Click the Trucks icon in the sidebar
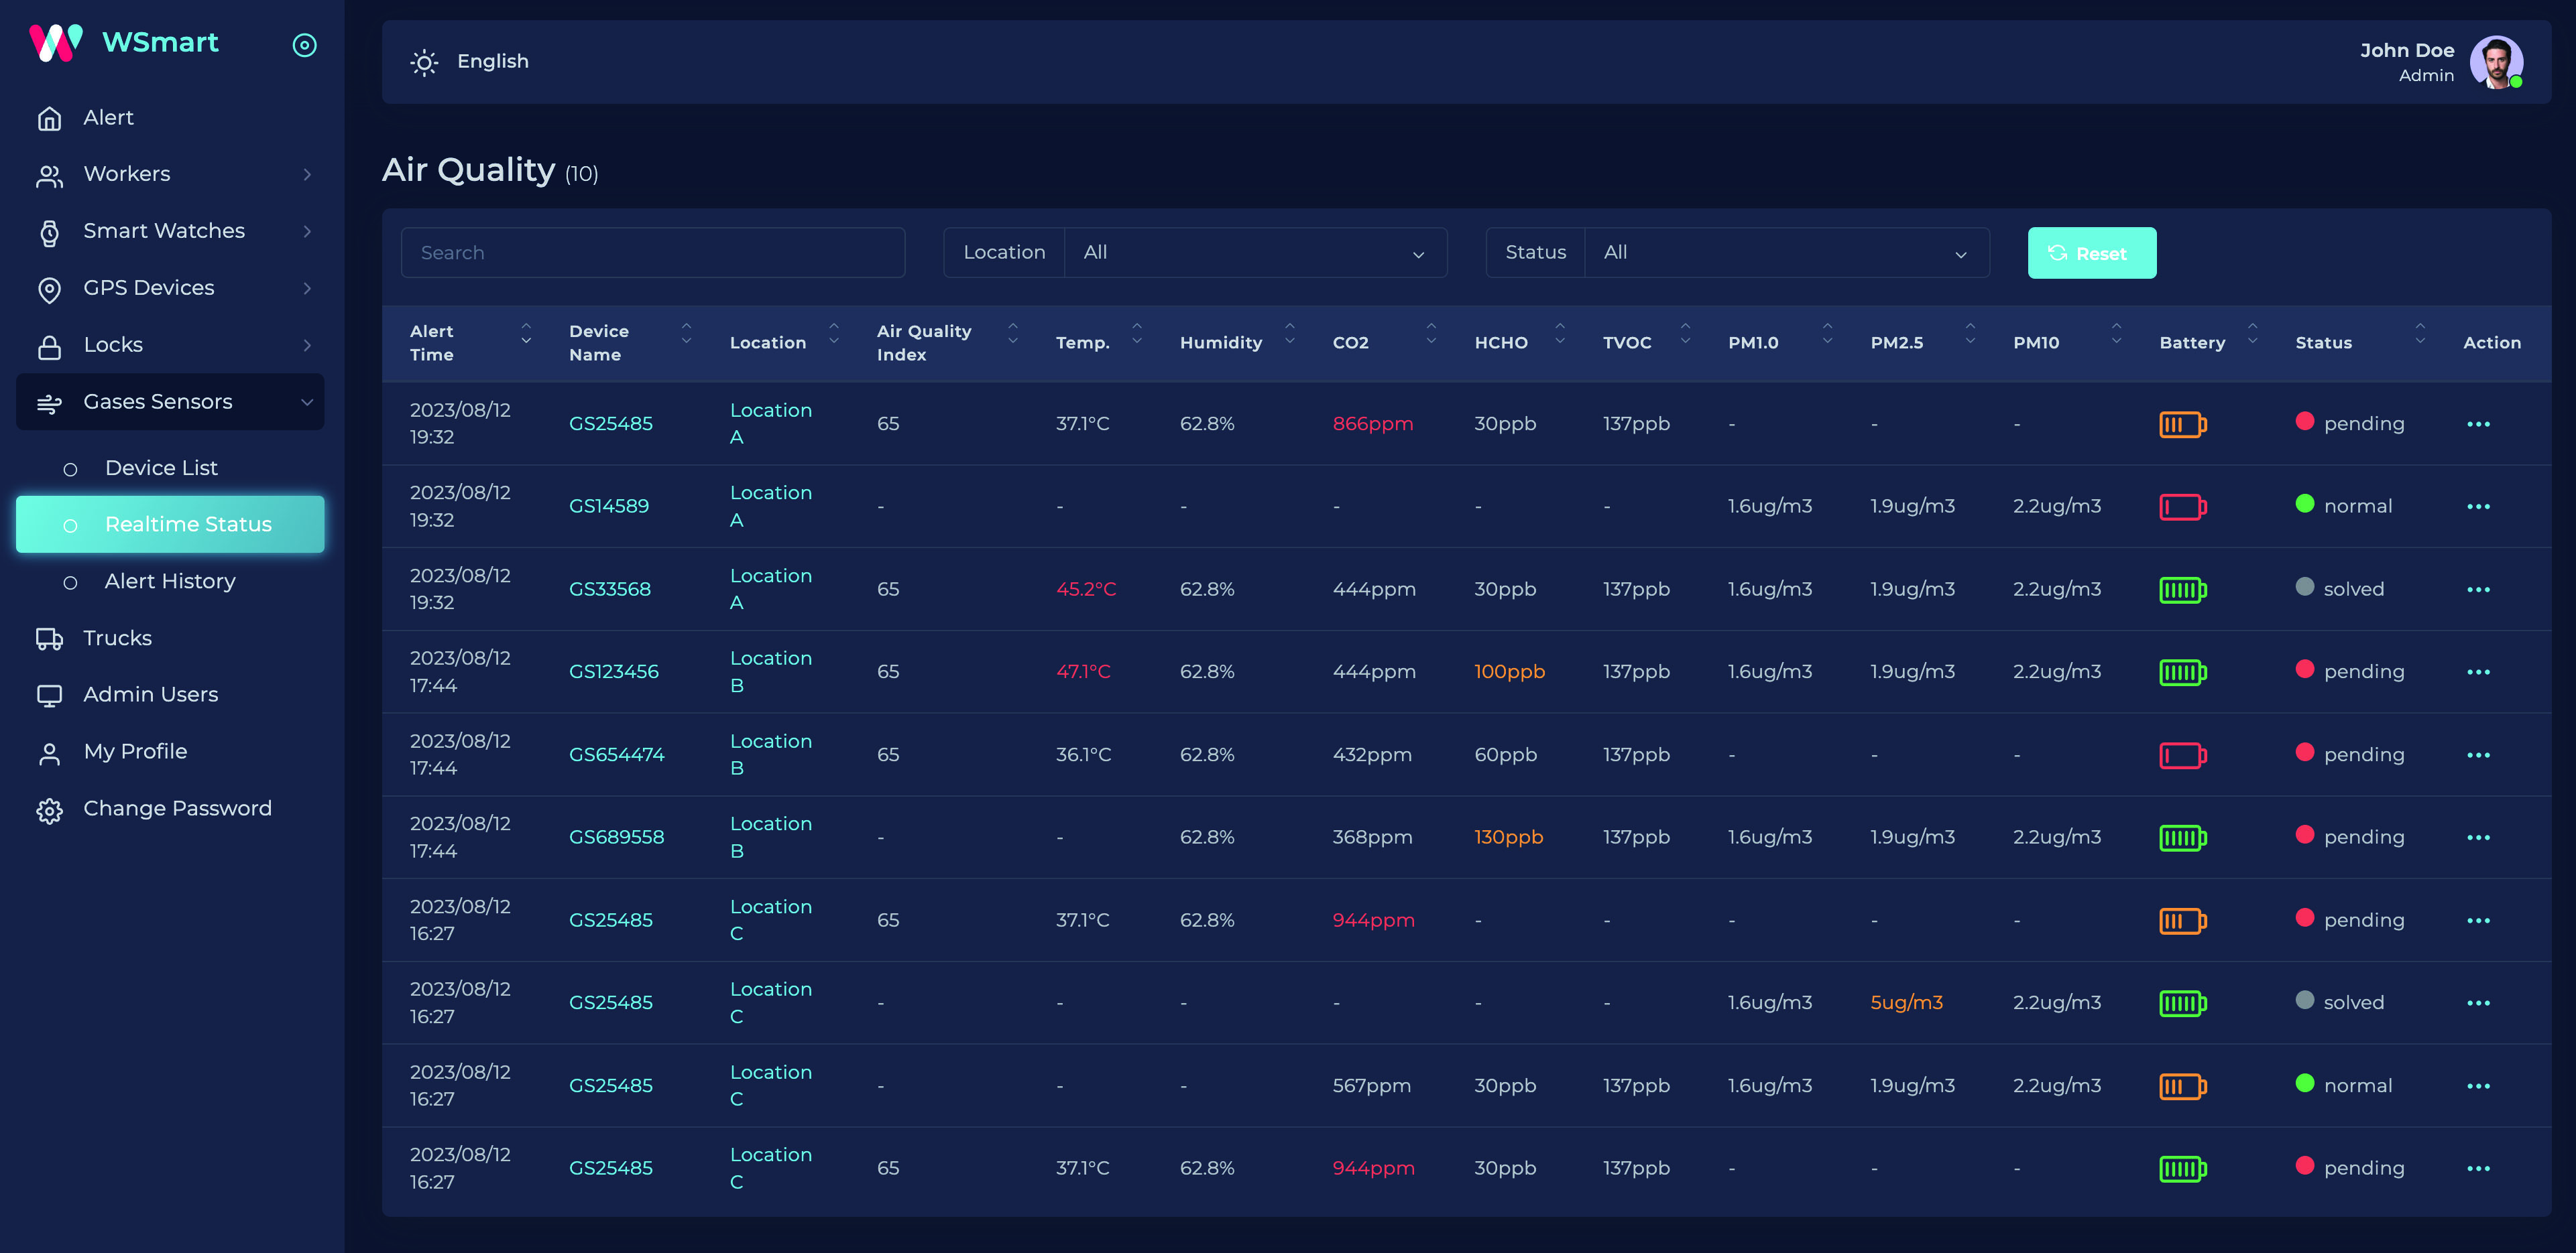The height and width of the screenshot is (1253, 2576). [x=49, y=639]
